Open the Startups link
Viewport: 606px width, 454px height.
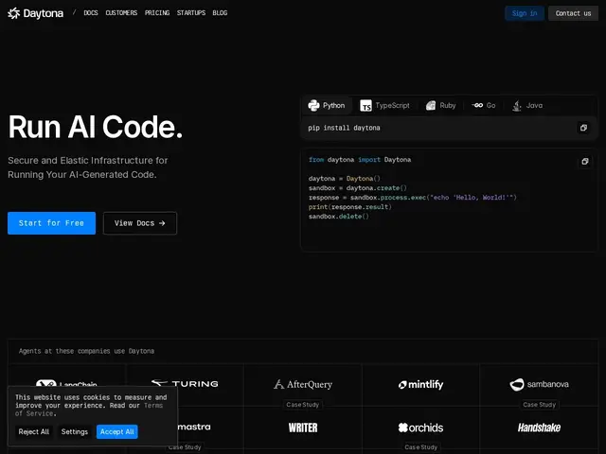[x=191, y=12]
